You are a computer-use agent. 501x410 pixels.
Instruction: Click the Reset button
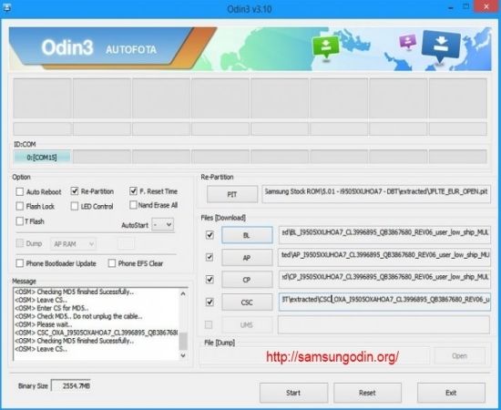(367, 393)
